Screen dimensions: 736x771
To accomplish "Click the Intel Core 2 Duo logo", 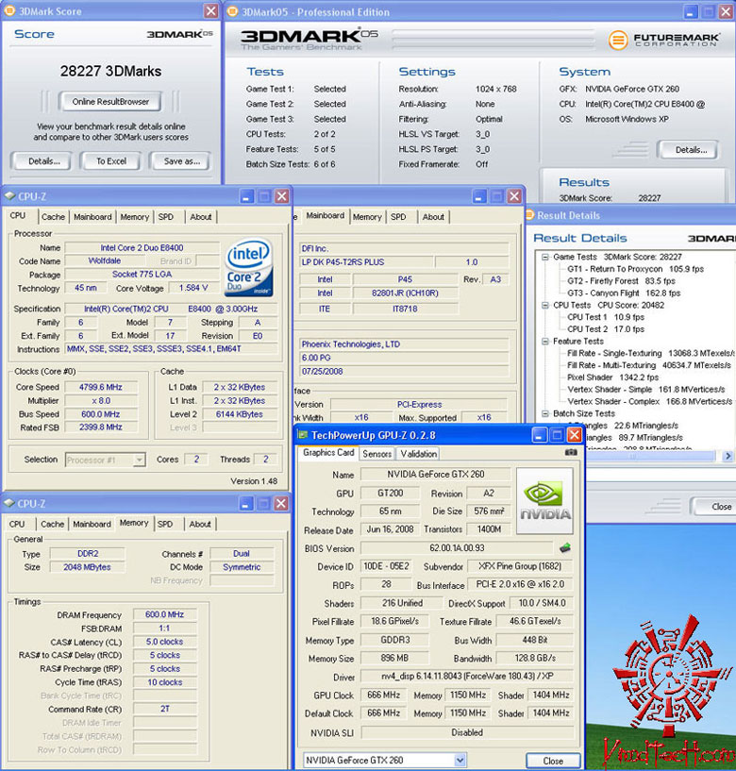I will pos(249,267).
